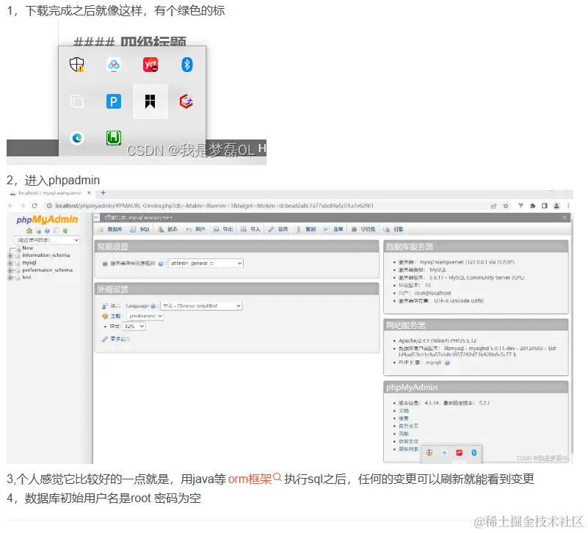The width and height of the screenshot is (588, 533).
Task: Select the information_schema database
Action: 46,255
